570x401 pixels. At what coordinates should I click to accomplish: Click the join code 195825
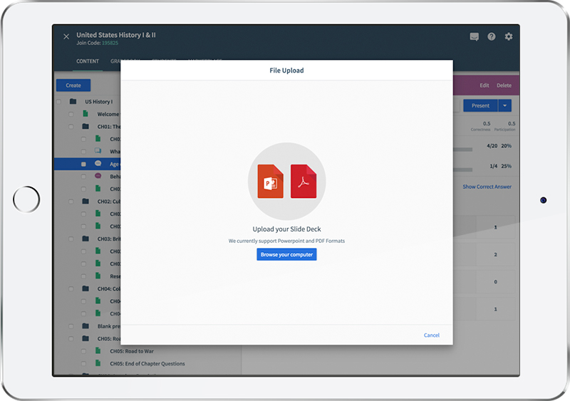[110, 43]
